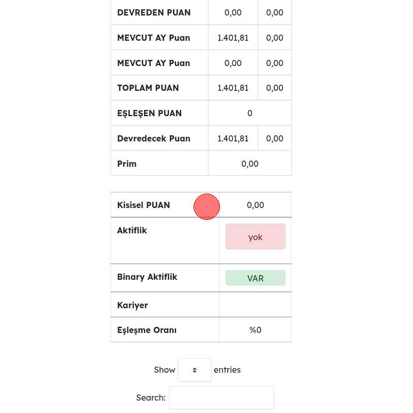413x413 pixels.
Task: Click the red circle marker beside Kisisel PUAN
Action: point(206,206)
